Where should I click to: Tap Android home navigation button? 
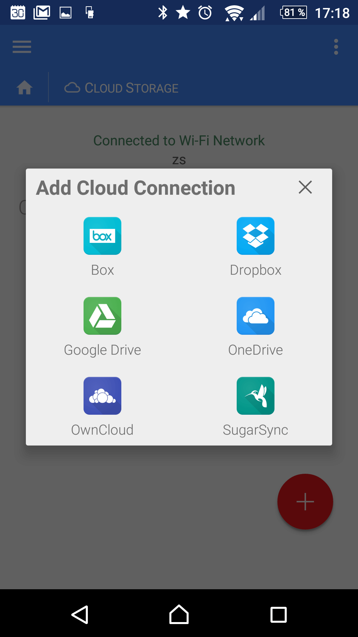[x=179, y=614]
